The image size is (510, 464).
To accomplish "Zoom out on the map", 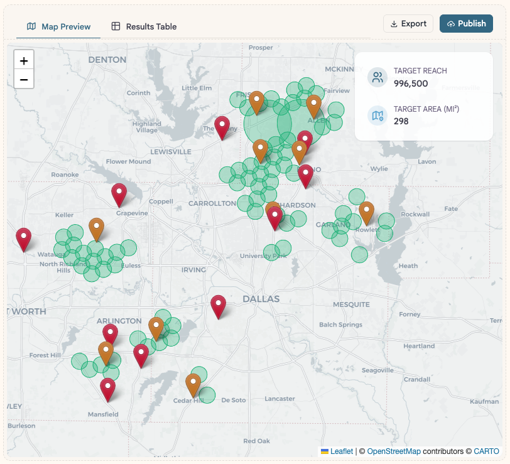I will [x=24, y=79].
